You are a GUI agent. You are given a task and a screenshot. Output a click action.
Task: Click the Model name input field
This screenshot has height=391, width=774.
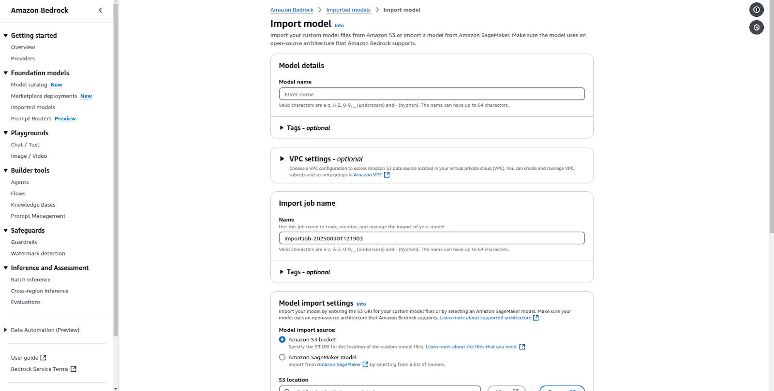point(432,94)
